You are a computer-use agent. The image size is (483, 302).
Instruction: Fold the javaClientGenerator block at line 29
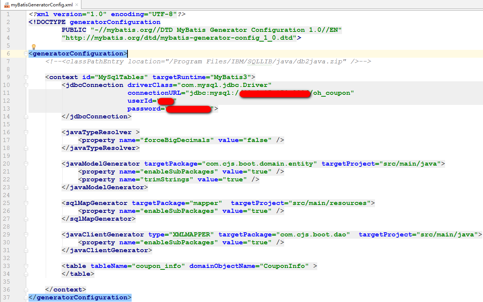click(x=26, y=235)
